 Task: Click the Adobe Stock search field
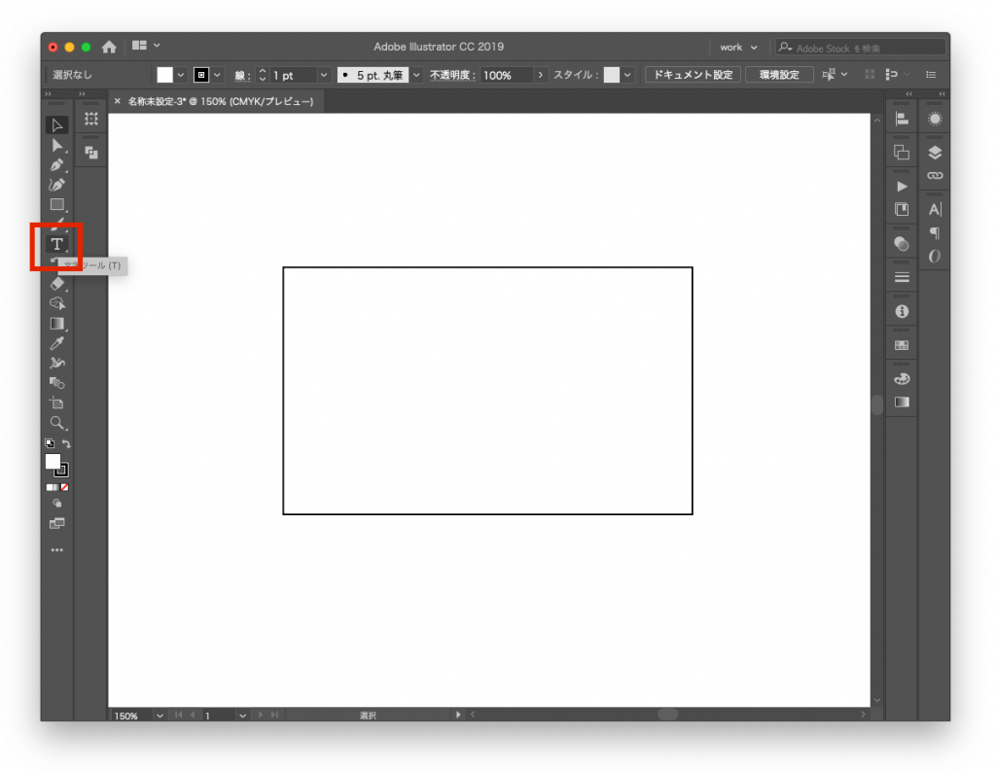click(862, 48)
